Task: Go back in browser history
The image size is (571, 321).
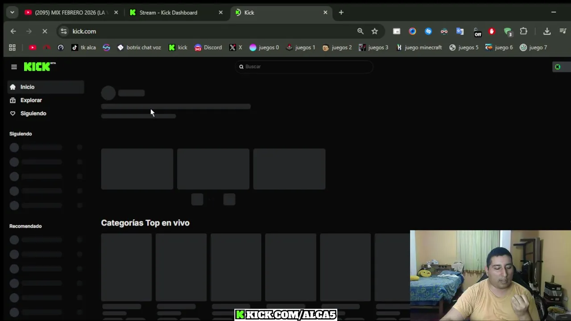Action: click(x=13, y=31)
